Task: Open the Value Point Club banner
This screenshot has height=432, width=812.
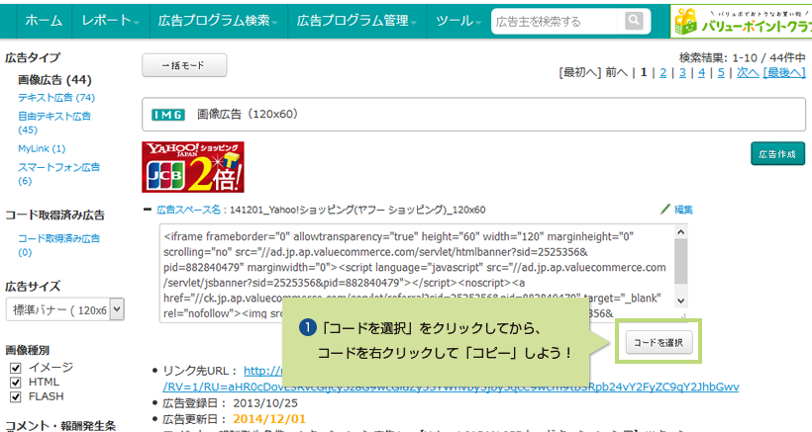Action: (x=742, y=21)
